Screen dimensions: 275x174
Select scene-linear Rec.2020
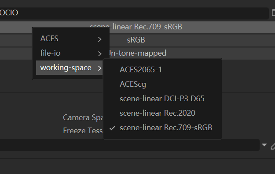click(162, 113)
